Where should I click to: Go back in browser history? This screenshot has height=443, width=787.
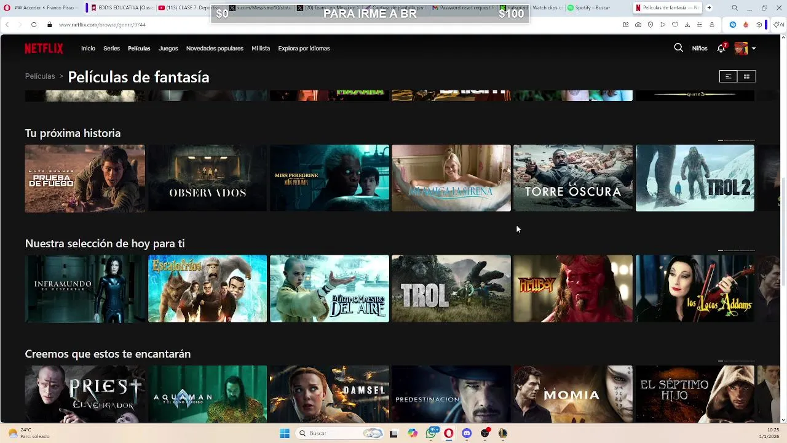point(7,25)
